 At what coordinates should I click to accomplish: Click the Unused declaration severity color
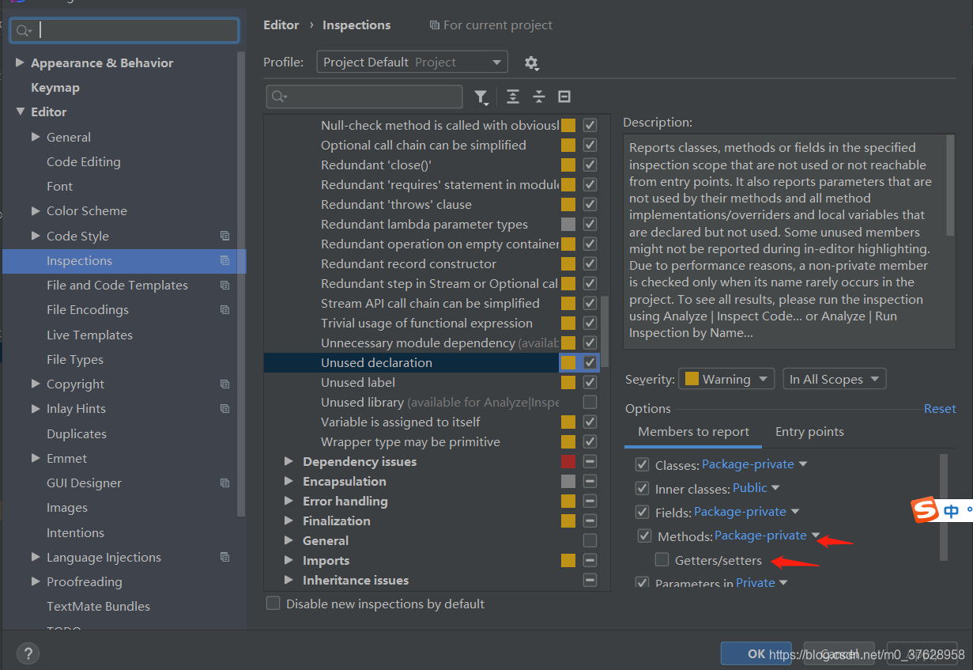(568, 362)
